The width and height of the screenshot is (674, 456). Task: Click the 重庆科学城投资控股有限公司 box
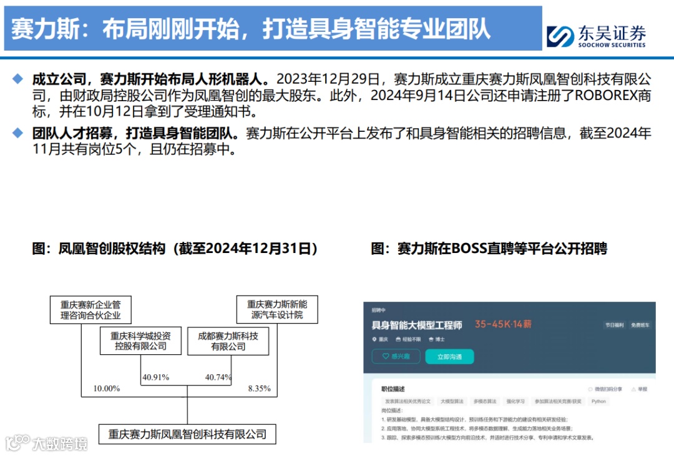click(x=140, y=340)
